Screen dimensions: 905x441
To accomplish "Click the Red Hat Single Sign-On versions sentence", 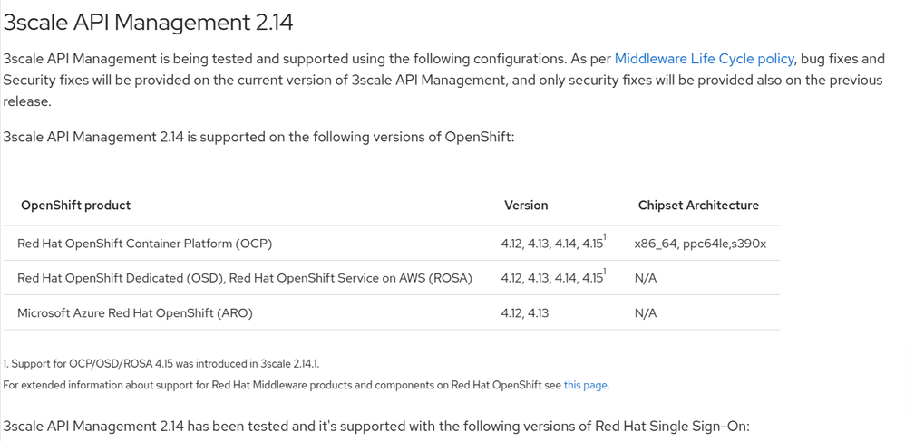I will point(376,426).
